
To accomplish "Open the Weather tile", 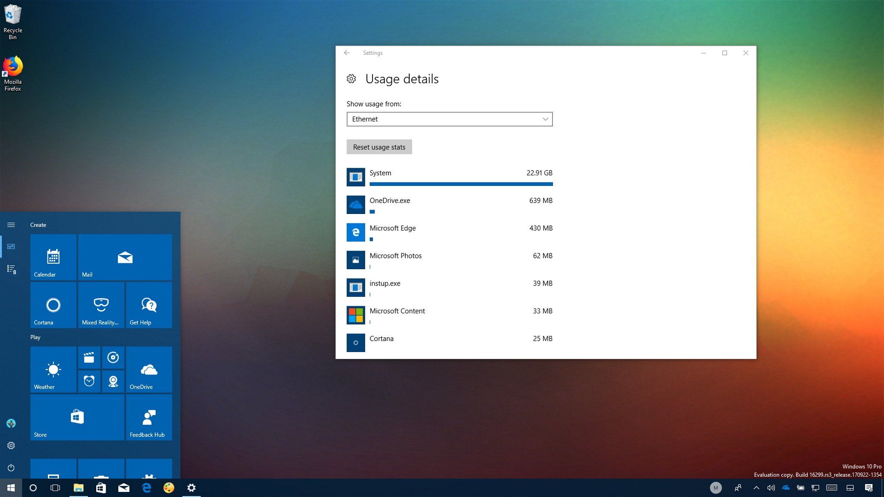I will (53, 369).
